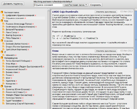Screen dimensions: 137x109
Task: Remove Отрыжка сознания feed with red X
Action: point(25,18)
